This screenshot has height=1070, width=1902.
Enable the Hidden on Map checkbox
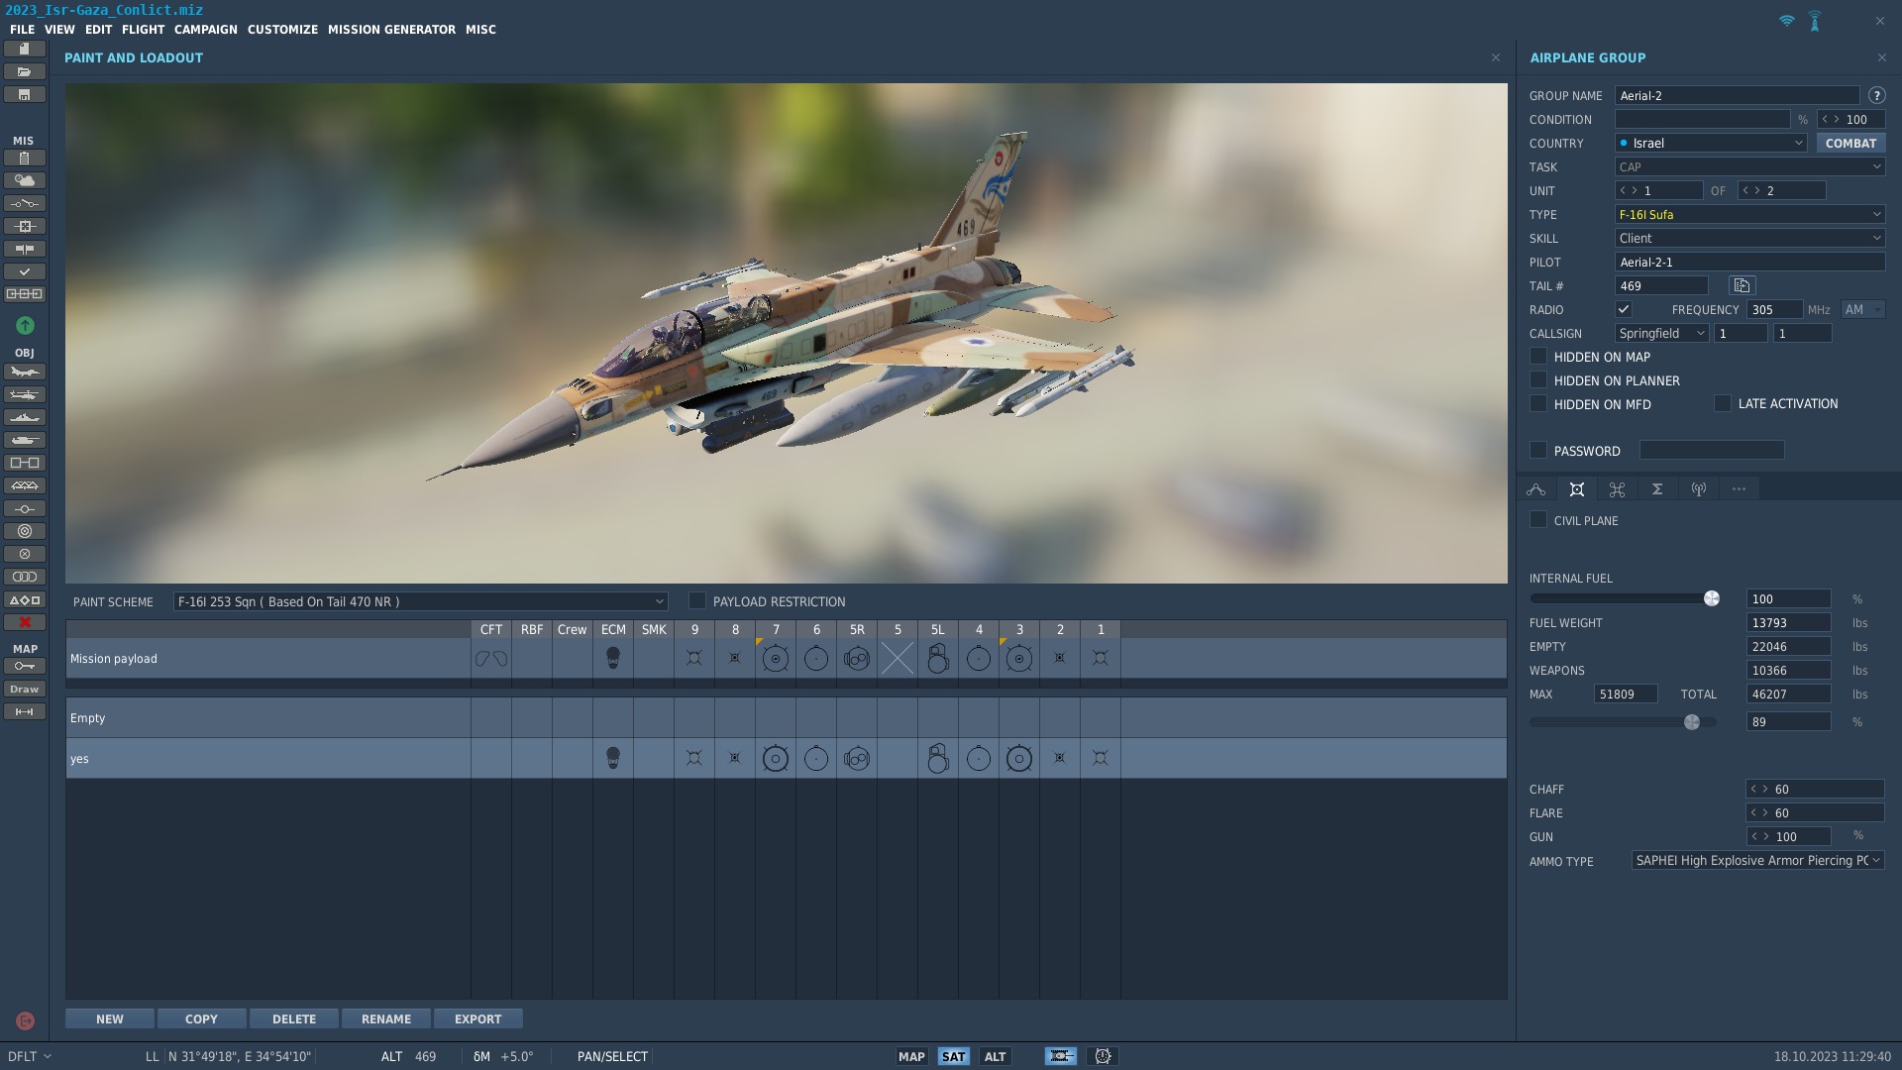pyautogui.click(x=1538, y=357)
